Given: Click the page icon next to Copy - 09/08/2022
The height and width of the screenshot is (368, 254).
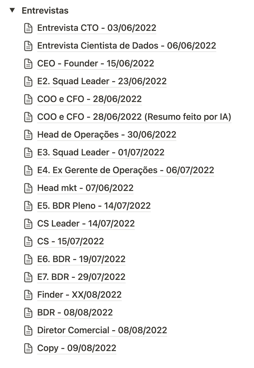Looking at the screenshot, I should 28,348.
